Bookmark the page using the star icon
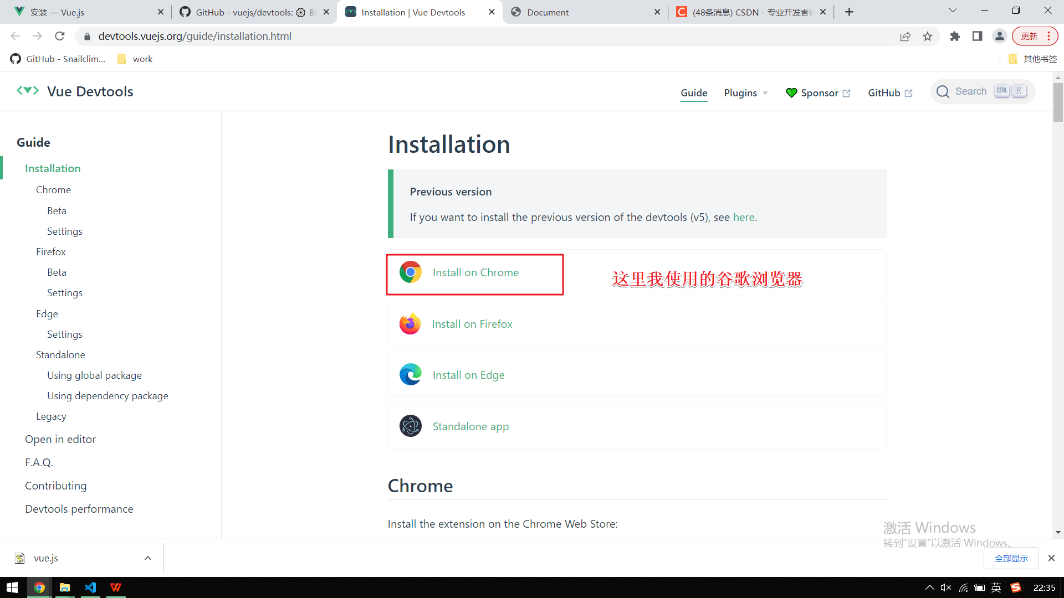 (x=928, y=36)
